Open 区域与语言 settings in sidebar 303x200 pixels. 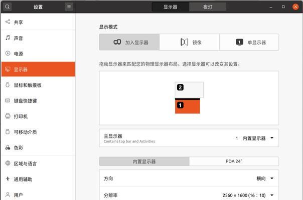click(x=38, y=163)
